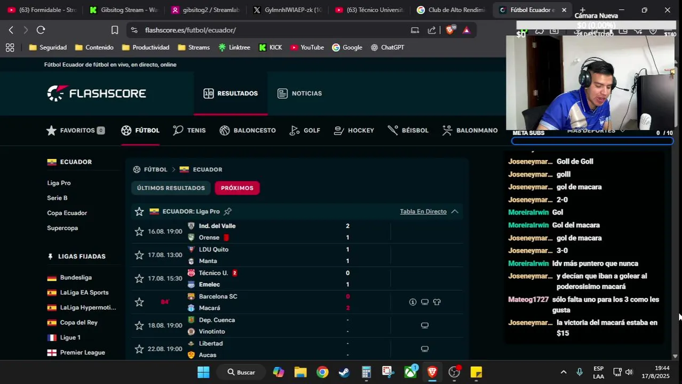Viewport: 682px width, 384px height.
Task: Click the address bar URL
Action: pyautogui.click(x=191, y=30)
